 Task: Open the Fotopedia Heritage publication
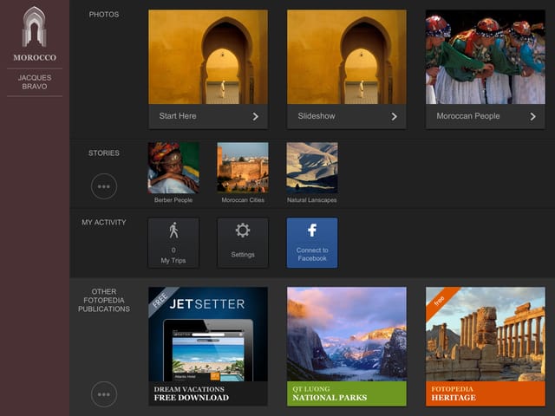[x=486, y=347]
